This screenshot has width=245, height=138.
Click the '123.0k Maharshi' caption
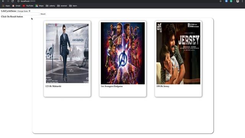coord(53,86)
